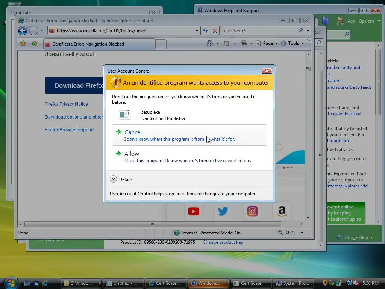Launch Internet Explorer from Quick Launch
Image resolution: width=385 pixels, height=289 pixels.
(45, 283)
